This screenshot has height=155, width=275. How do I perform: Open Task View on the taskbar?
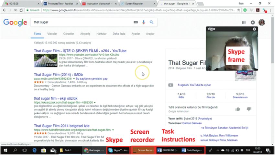25,150
